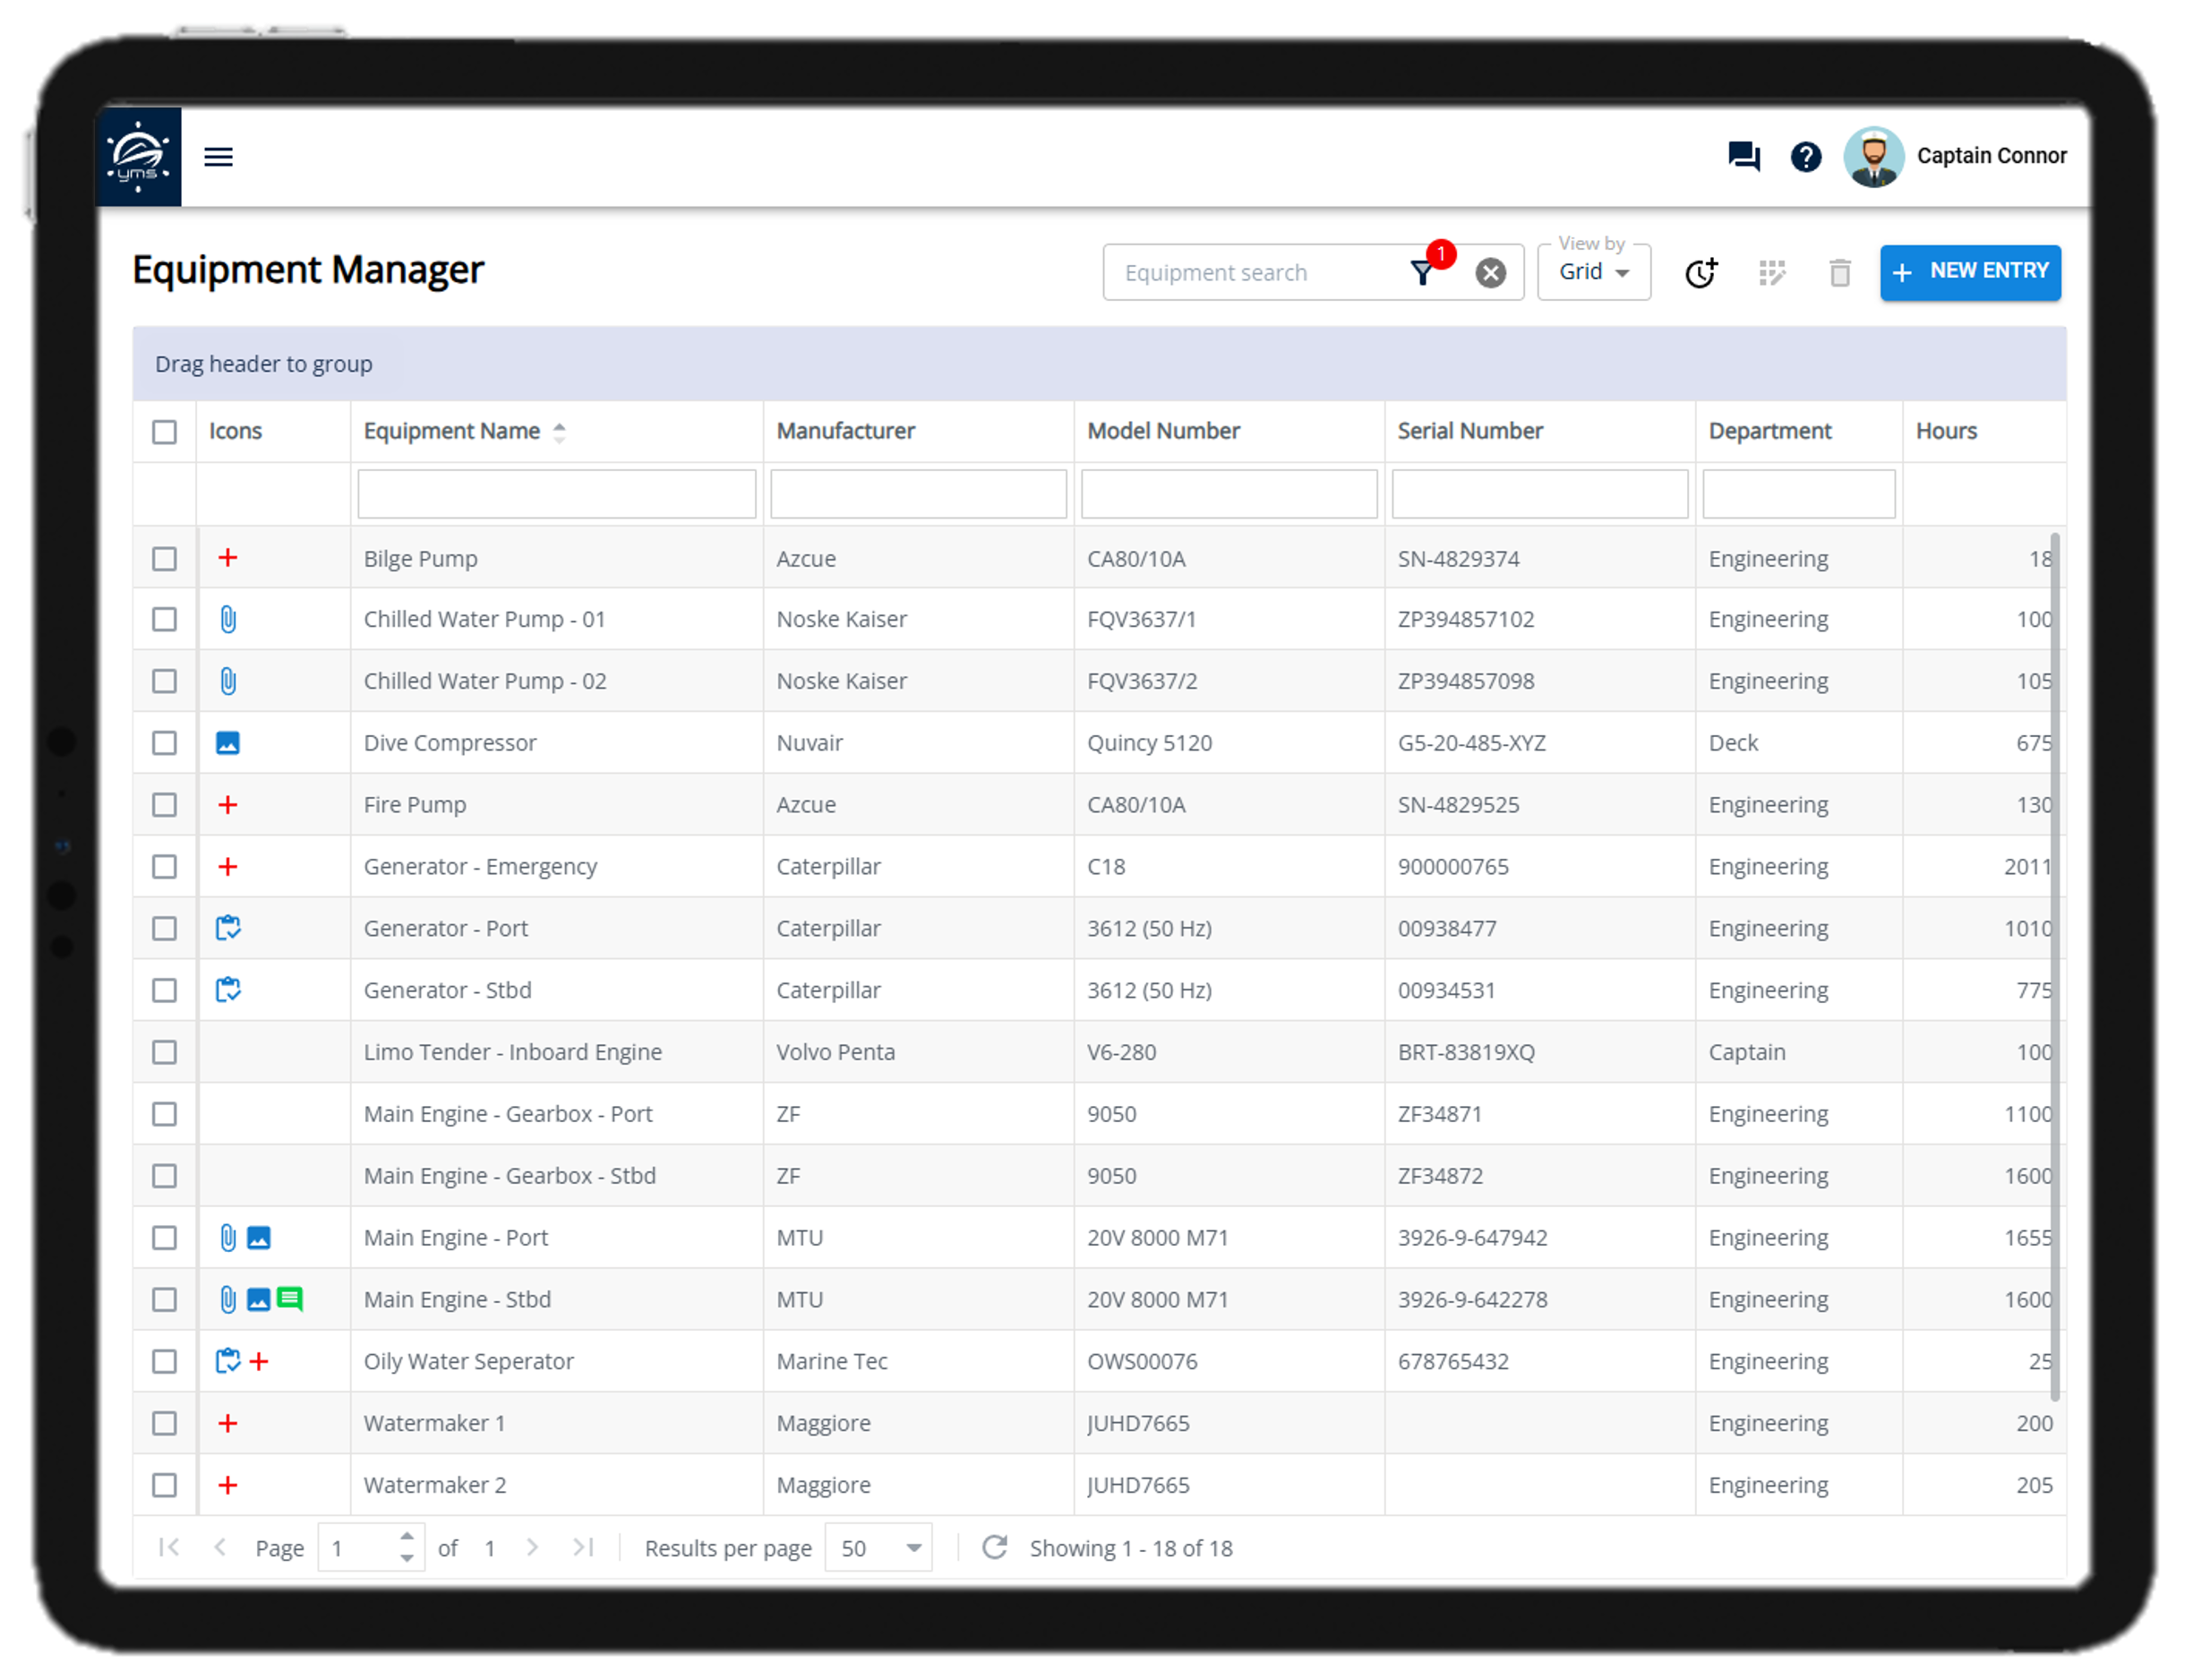The width and height of the screenshot is (2185, 1680).
Task: Check the Watermaker 2 row checkbox
Action: [x=165, y=1486]
